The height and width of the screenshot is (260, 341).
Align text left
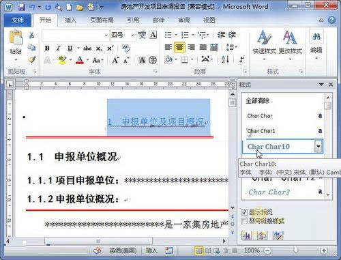tap(168, 47)
